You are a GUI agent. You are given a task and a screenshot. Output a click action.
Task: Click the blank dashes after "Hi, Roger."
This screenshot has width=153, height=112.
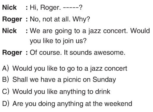point(71,7)
